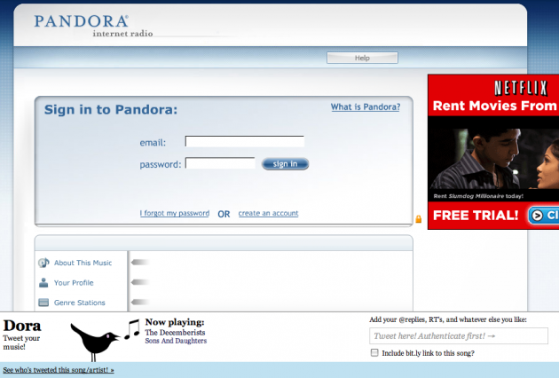This screenshot has height=378, width=559.
Task: Click The Decemberists artist name
Action: [175, 333]
